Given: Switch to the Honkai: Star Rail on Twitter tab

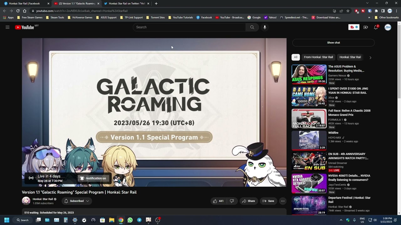Looking at the screenshot, I should tap(127, 3).
